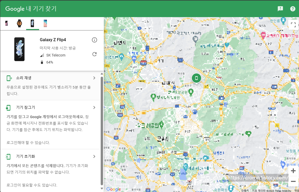Click route 42 shield on map

point(113,164)
